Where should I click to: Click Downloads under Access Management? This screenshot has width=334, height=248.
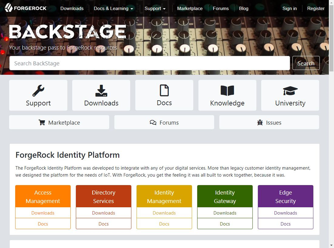(x=43, y=213)
